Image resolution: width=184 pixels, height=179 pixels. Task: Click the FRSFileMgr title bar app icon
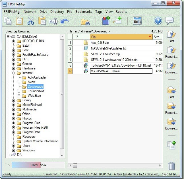pos(5,4)
